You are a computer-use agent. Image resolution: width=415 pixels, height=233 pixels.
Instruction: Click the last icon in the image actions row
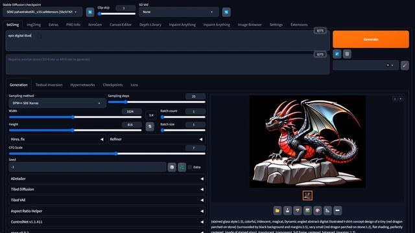[337, 210]
